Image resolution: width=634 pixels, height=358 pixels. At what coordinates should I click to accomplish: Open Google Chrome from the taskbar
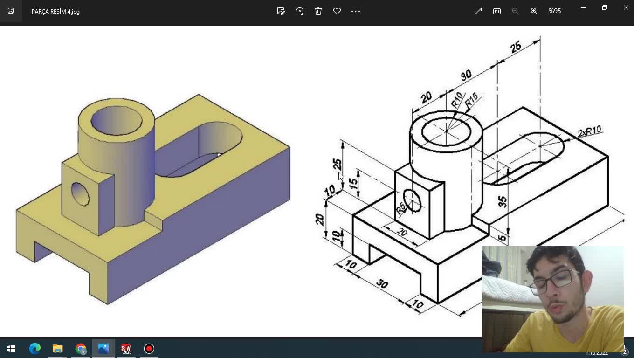tap(81, 348)
